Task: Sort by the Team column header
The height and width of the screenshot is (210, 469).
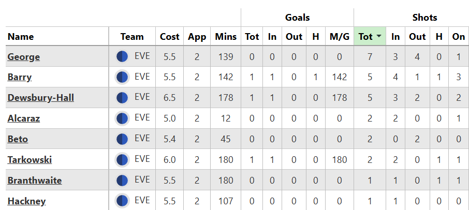Action: [132, 36]
